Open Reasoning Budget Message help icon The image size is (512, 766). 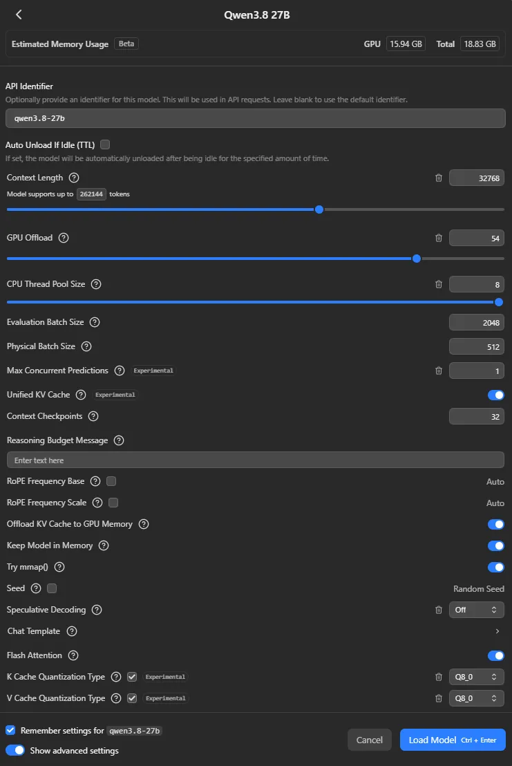point(119,440)
